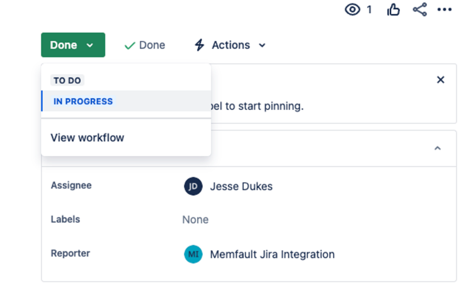Image resolution: width=463 pixels, height=285 pixels.
Task: Dismiss the pinning banner with the X
Action: point(440,79)
